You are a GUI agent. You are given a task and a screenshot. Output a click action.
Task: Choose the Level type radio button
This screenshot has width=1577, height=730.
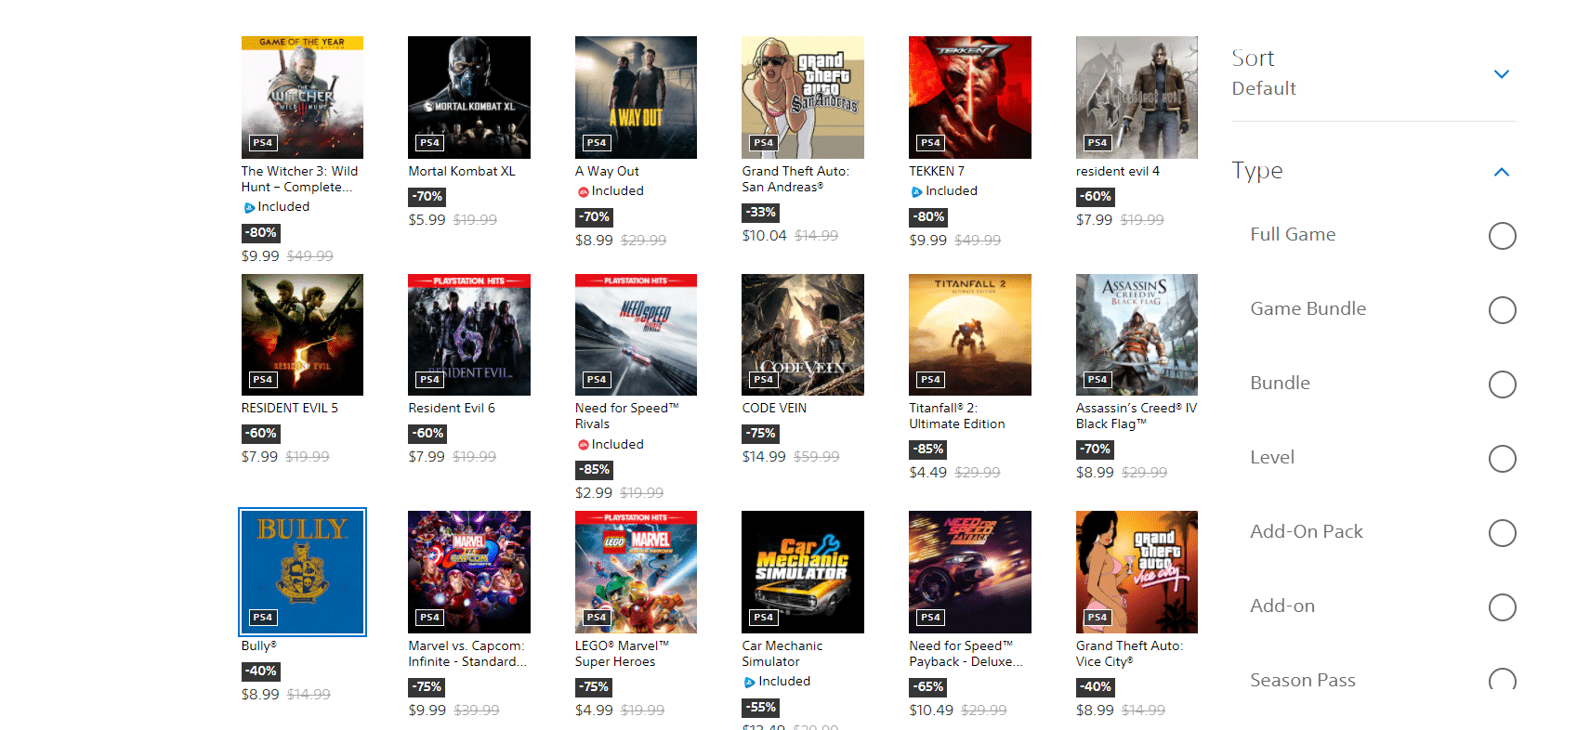point(1502,459)
